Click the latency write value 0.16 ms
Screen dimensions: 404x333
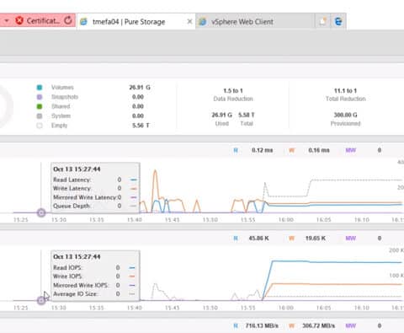[319, 150]
